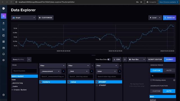Select the _tasks bucket
Screen dimensions: 180x101
(x=24, y=86)
